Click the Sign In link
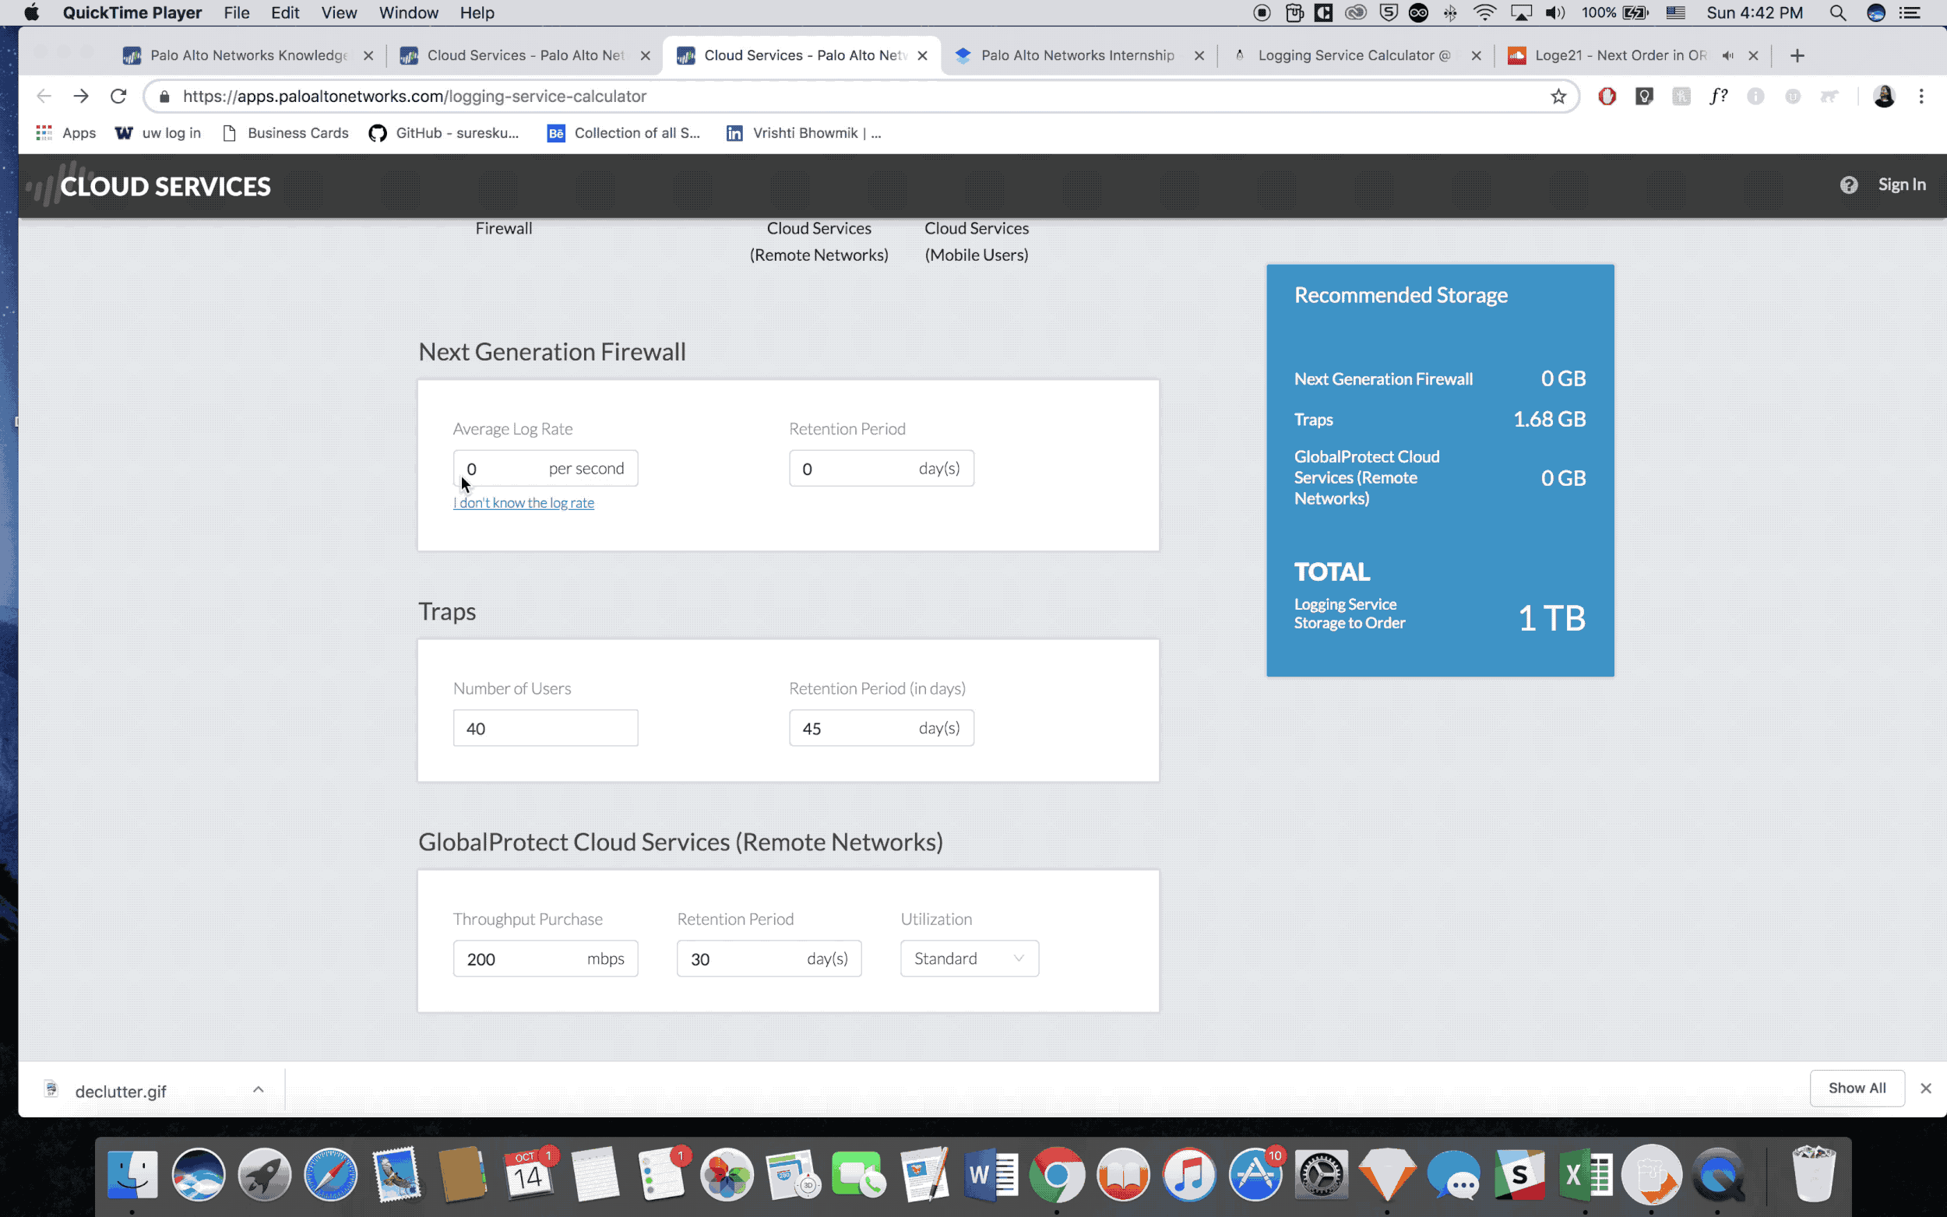This screenshot has width=1947, height=1217. (1902, 185)
